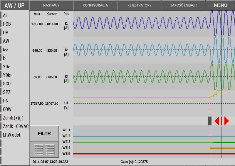This screenshot has height=166, width=235.
Task: Click I2 max value -160.00
Action: coord(37,50)
